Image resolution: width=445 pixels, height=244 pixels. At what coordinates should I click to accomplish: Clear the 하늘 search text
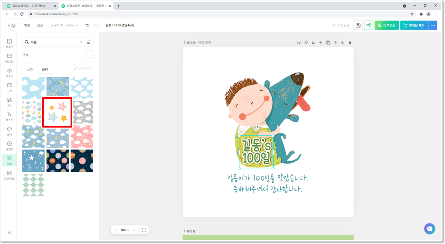81,42
